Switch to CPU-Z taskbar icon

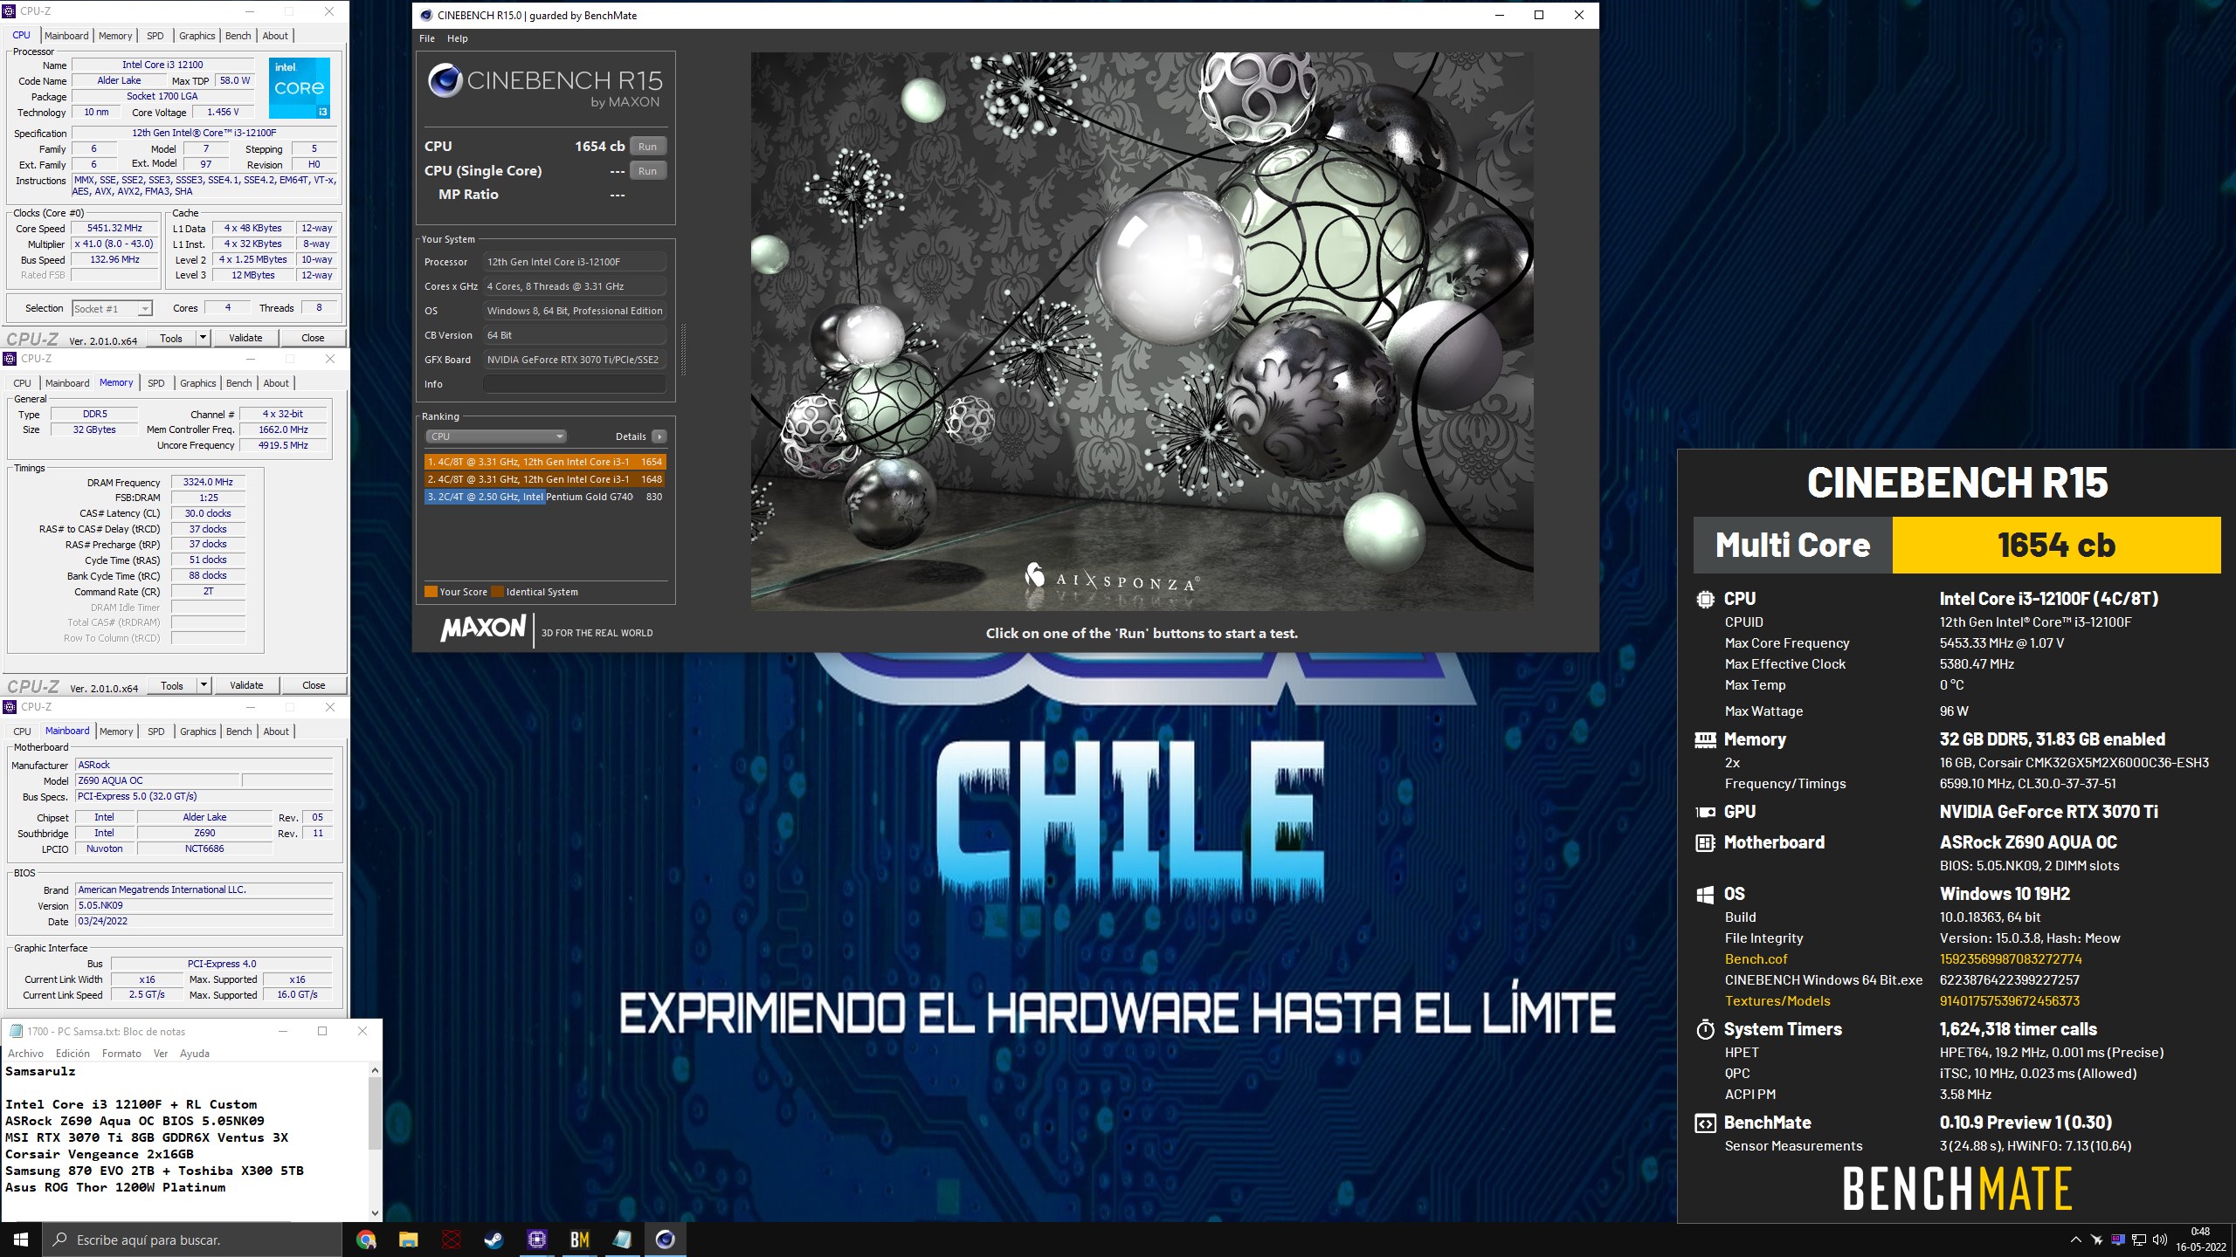(536, 1239)
